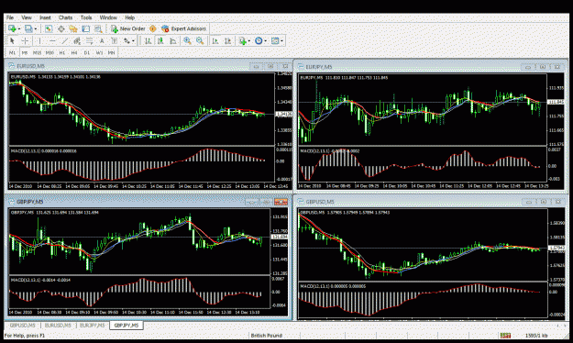Open the Tools menu

click(x=86, y=17)
